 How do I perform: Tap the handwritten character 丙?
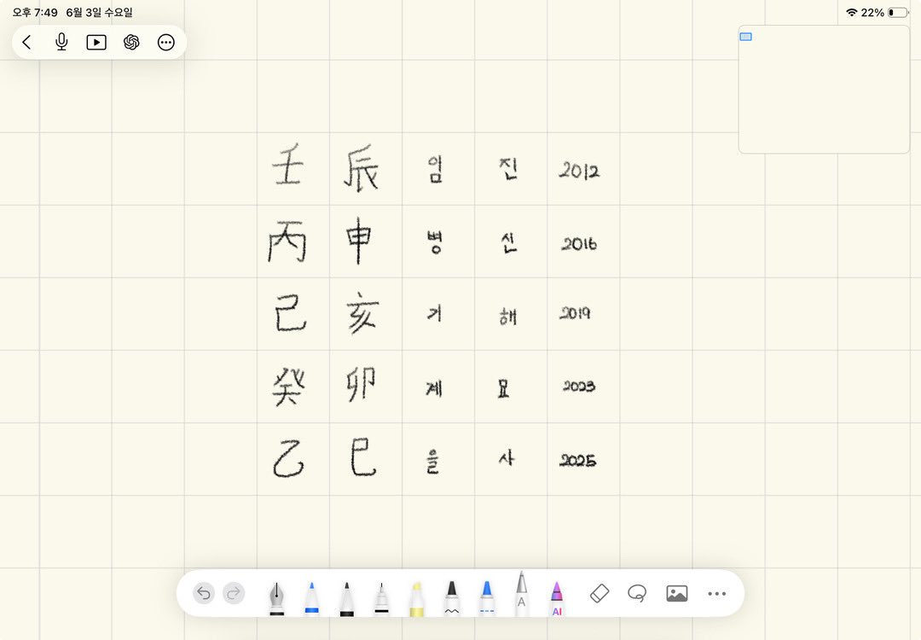pyautogui.click(x=287, y=241)
